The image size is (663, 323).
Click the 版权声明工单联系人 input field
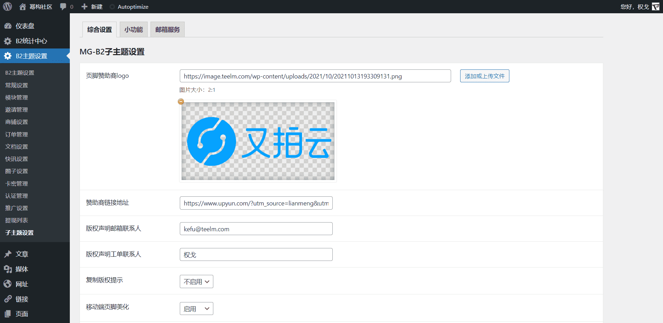(x=256, y=255)
